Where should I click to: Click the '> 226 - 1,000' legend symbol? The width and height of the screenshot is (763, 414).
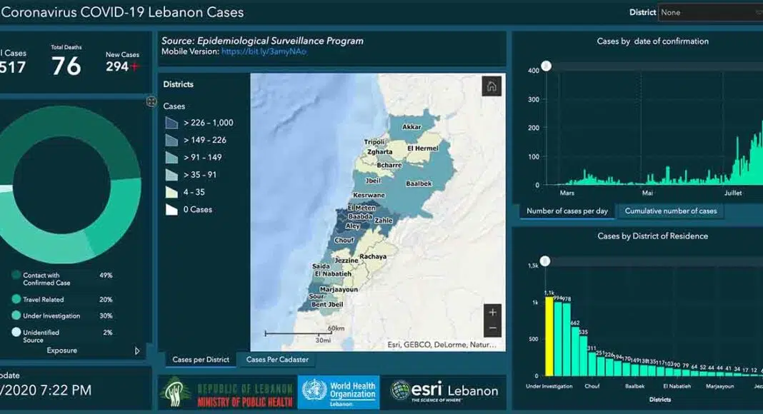tap(171, 123)
